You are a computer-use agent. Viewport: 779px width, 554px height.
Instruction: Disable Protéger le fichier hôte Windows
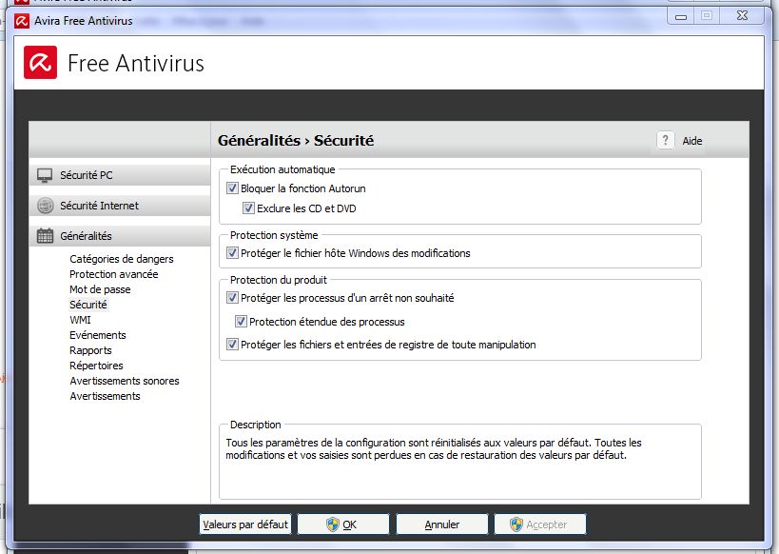pyautogui.click(x=233, y=253)
